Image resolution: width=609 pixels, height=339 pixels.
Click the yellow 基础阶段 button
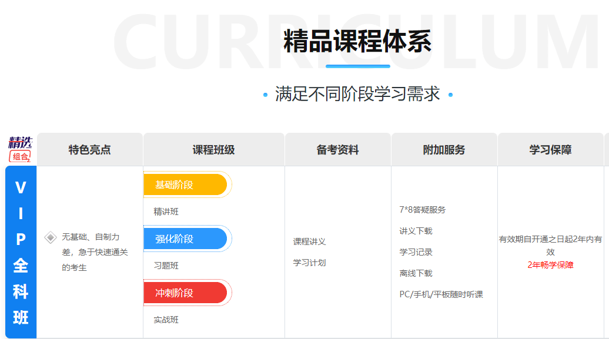click(185, 184)
